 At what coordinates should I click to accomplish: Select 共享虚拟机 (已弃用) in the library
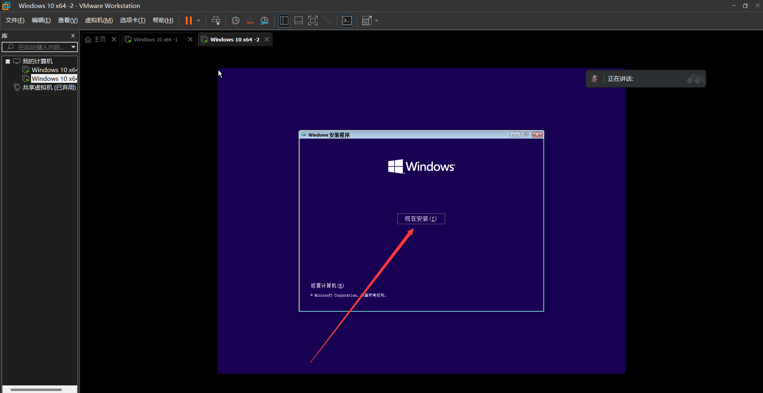49,87
